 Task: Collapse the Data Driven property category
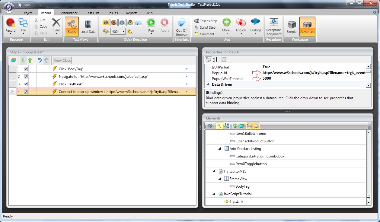[208, 84]
